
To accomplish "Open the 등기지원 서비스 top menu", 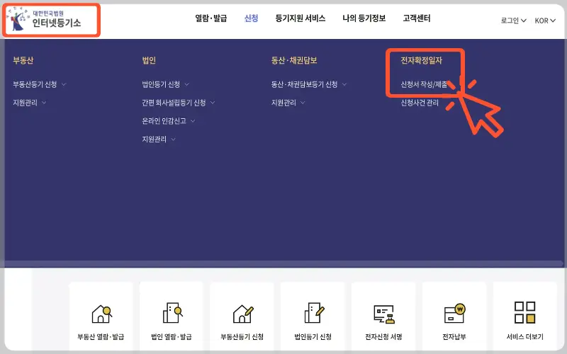I will (300, 18).
